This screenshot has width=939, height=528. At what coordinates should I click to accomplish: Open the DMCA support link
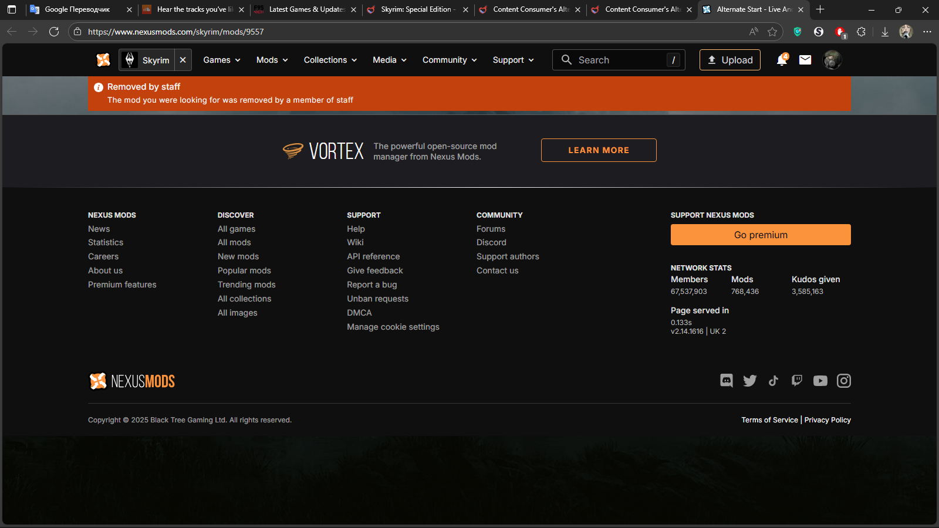pyautogui.click(x=359, y=313)
